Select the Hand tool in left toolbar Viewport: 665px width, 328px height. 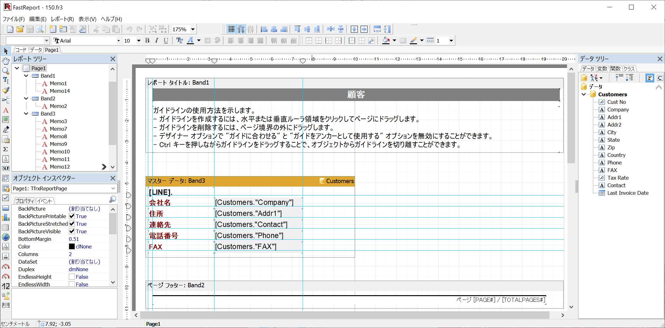coord(6,61)
